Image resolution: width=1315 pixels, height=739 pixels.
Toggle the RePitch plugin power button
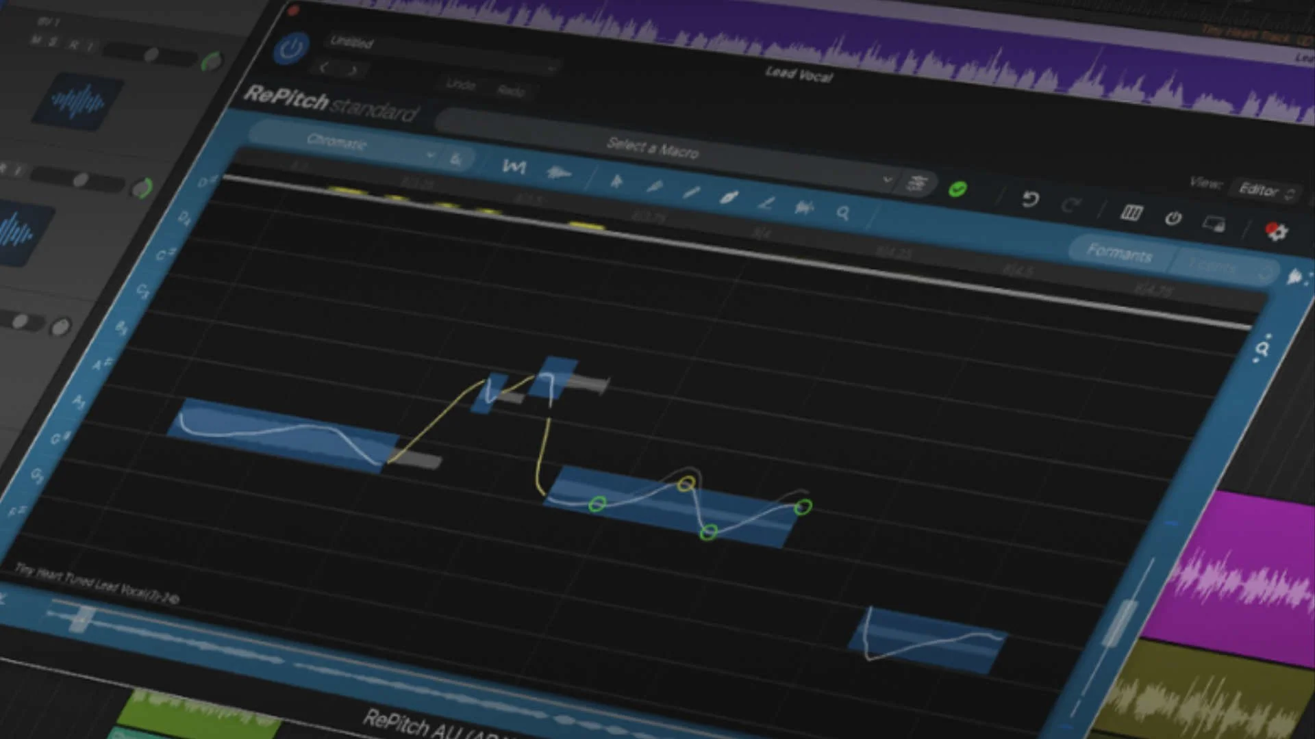[291, 49]
